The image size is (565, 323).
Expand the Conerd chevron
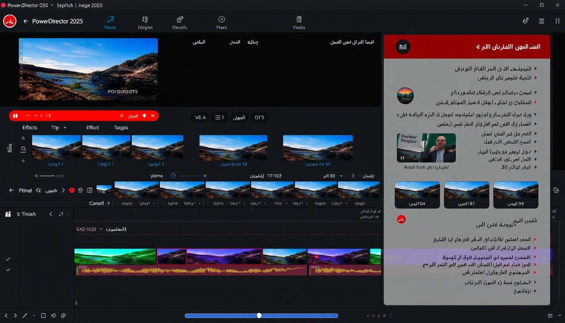(108, 203)
